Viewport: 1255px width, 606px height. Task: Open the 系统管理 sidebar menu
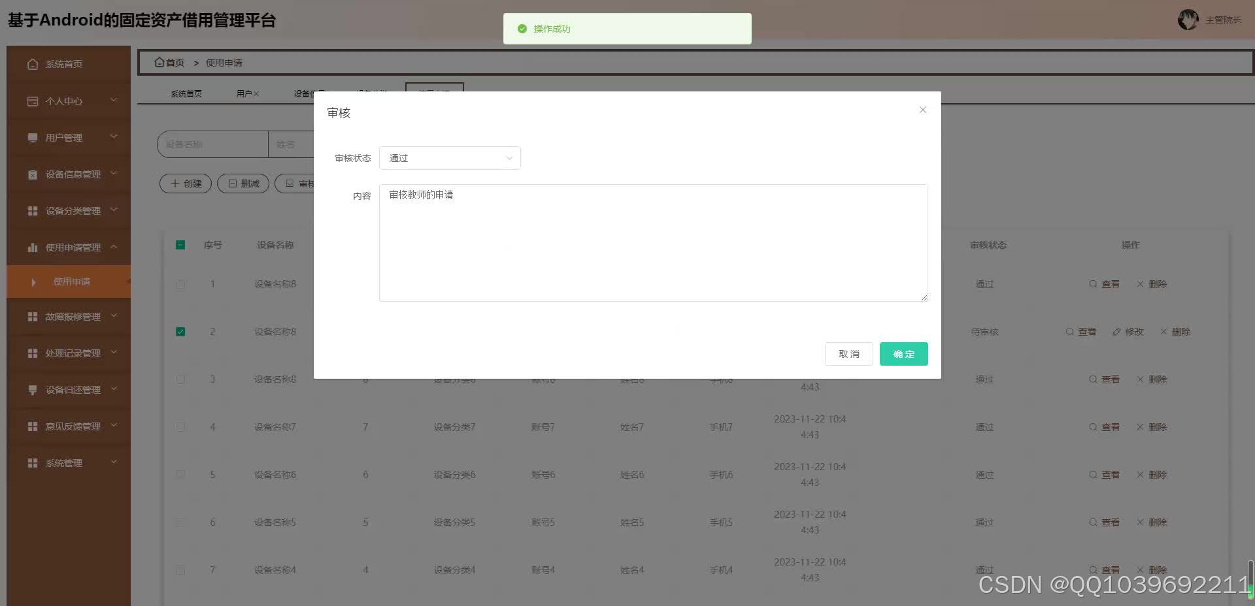69,463
